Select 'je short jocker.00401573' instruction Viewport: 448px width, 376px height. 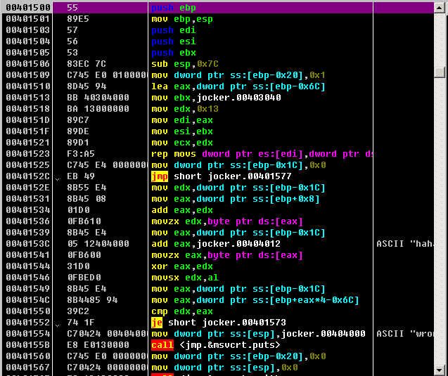click(x=219, y=323)
